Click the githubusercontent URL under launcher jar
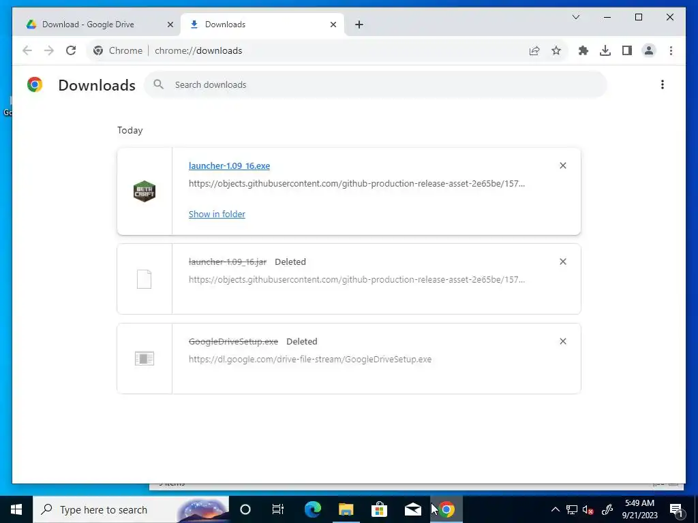Viewport: 698px width, 523px height. [x=356, y=280]
